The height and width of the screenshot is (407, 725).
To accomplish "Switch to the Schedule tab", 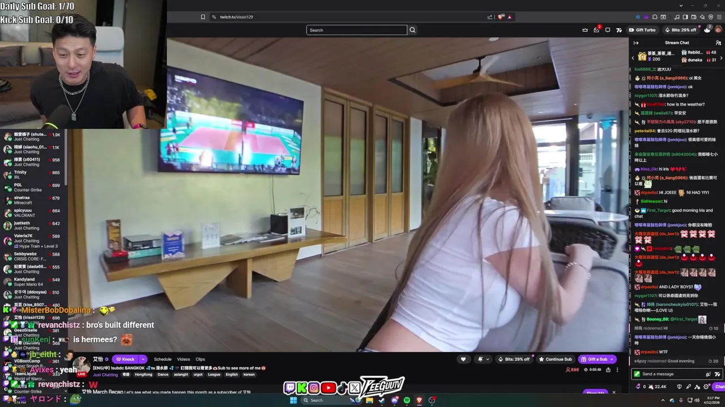I will tap(163, 359).
